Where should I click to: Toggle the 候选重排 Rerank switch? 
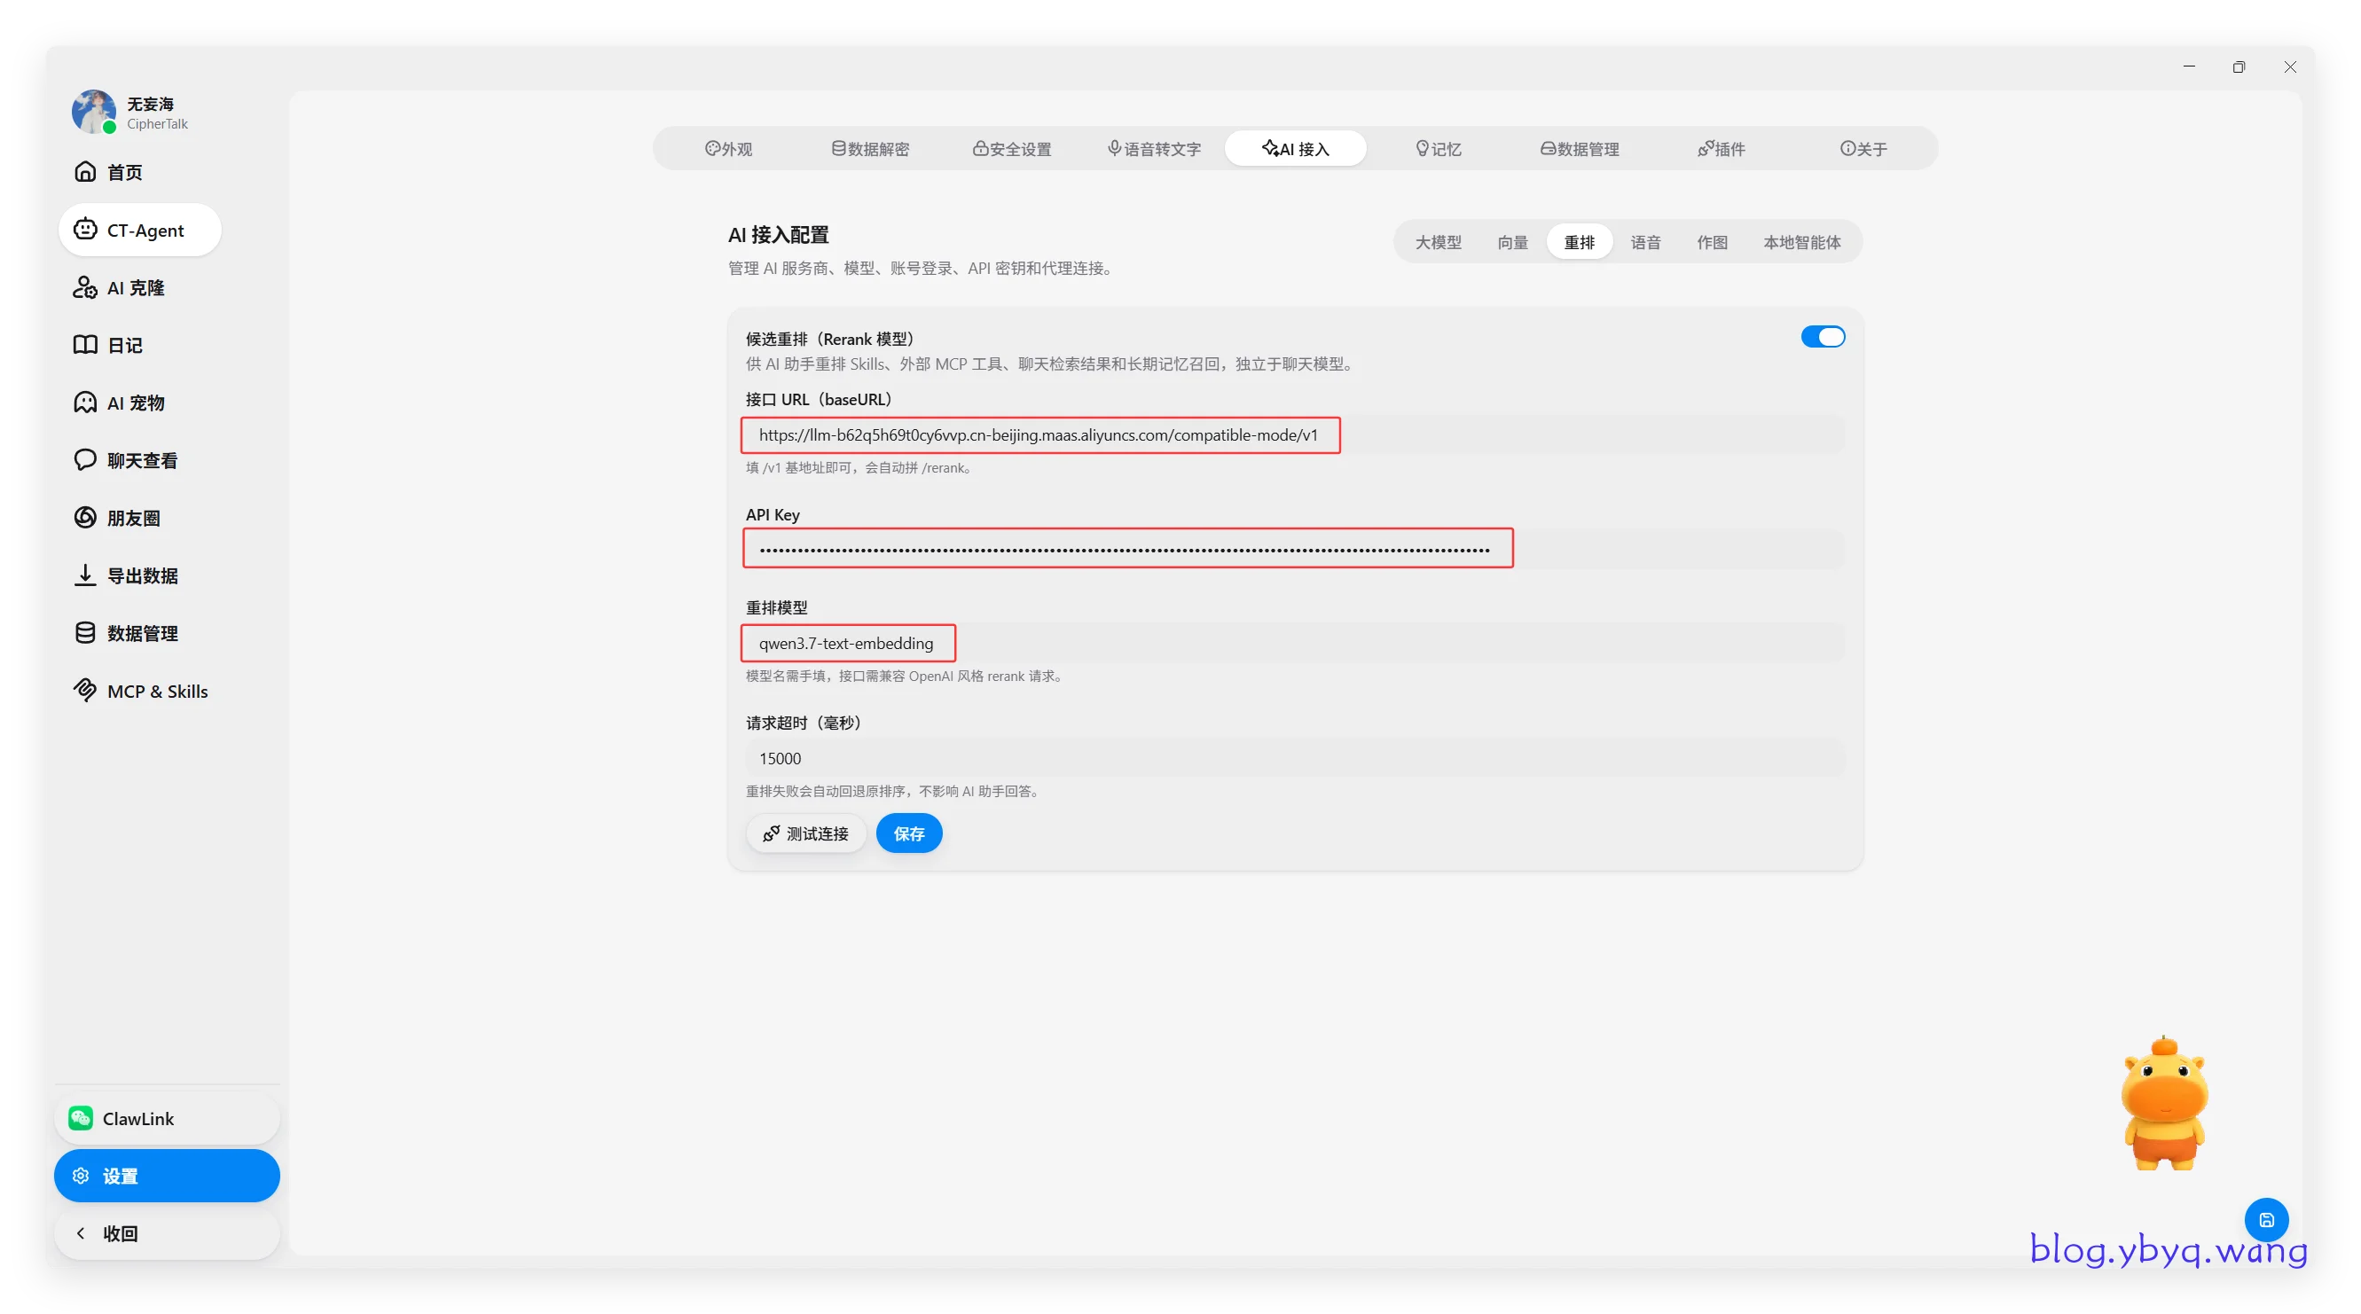(1822, 337)
